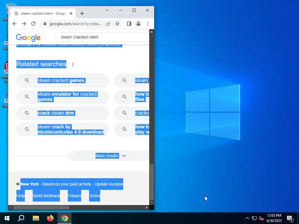Image resolution: width=299 pixels, height=224 pixels.
Task: Launch Firefox from the taskbar
Action: (x=50, y=218)
